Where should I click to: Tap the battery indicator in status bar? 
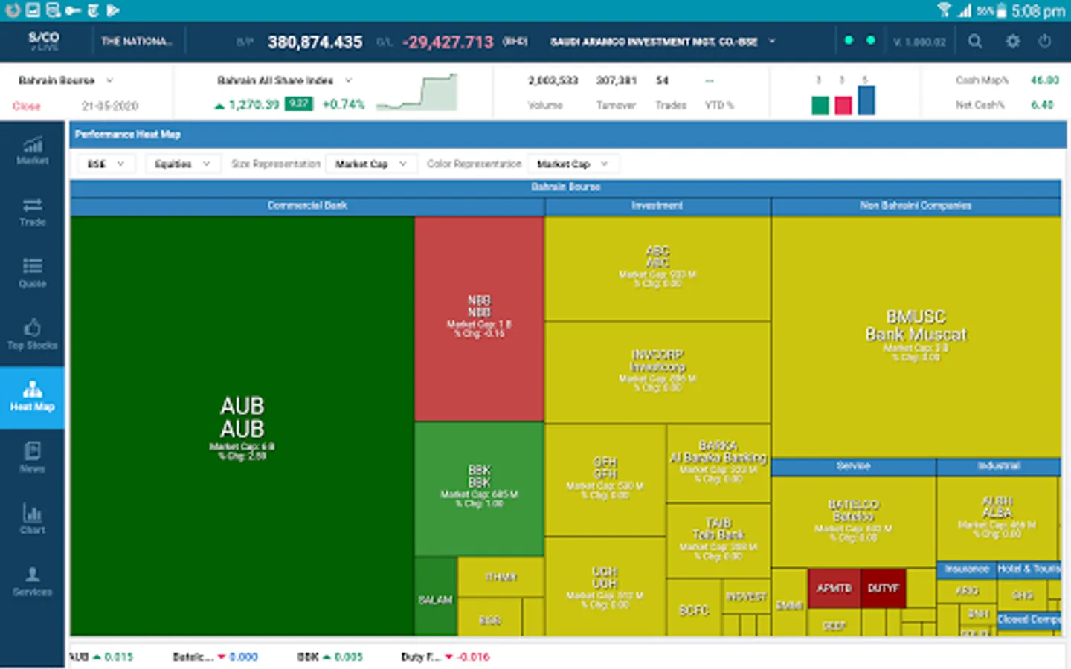tap(1002, 10)
